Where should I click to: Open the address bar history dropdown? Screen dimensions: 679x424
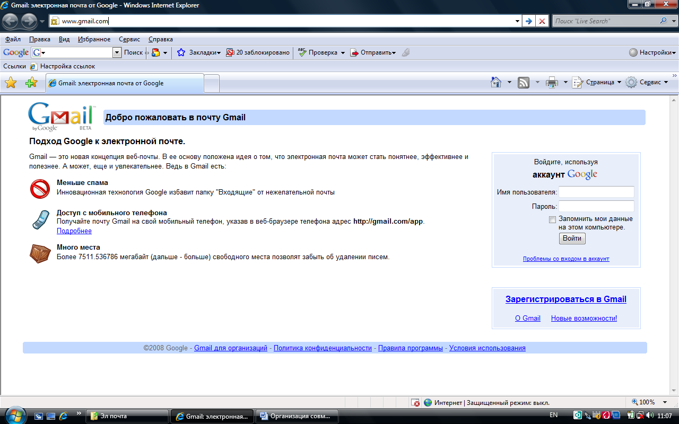518,21
